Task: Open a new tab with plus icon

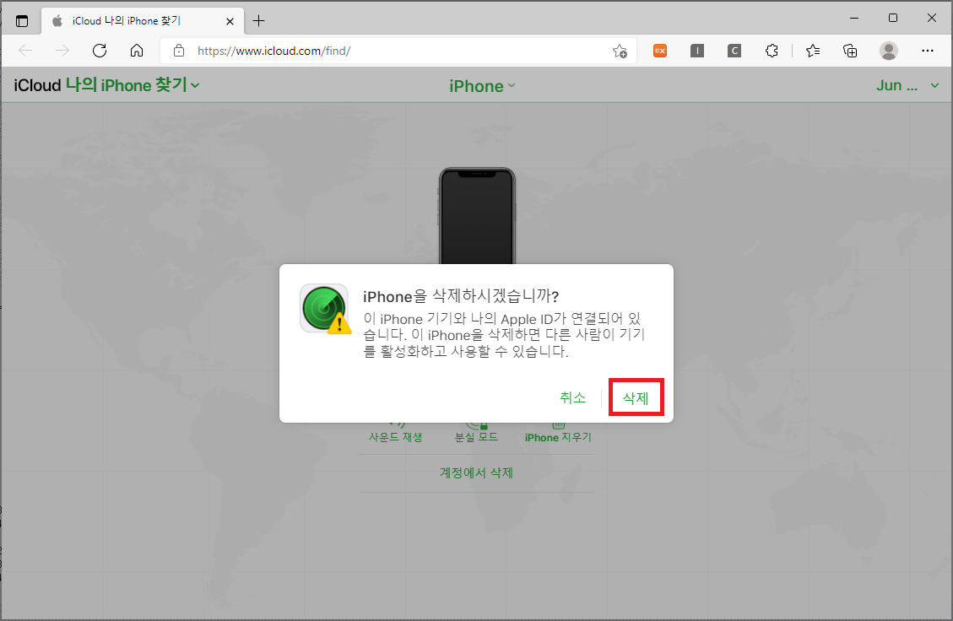Action: [259, 21]
